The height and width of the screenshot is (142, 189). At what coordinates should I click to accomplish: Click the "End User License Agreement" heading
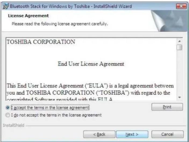click(x=91, y=64)
